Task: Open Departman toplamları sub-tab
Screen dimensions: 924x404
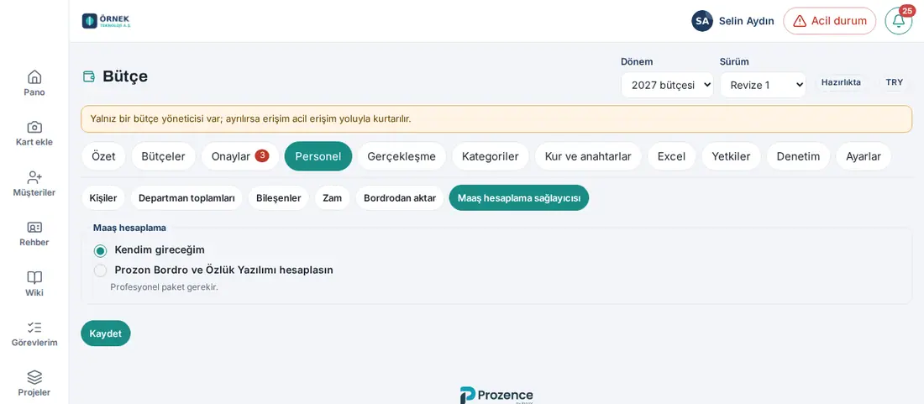Action: (x=186, y=198)
